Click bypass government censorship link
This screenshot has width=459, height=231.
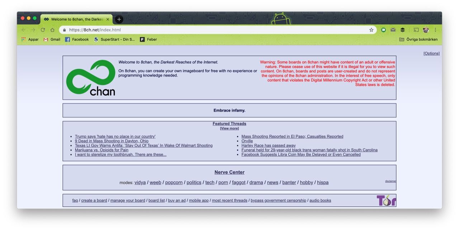(278, 201)
